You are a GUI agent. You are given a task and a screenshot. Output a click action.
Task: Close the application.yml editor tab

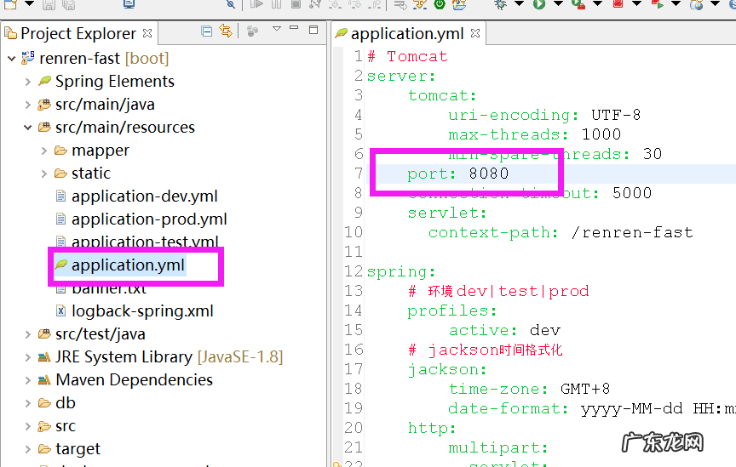point(475,34)
